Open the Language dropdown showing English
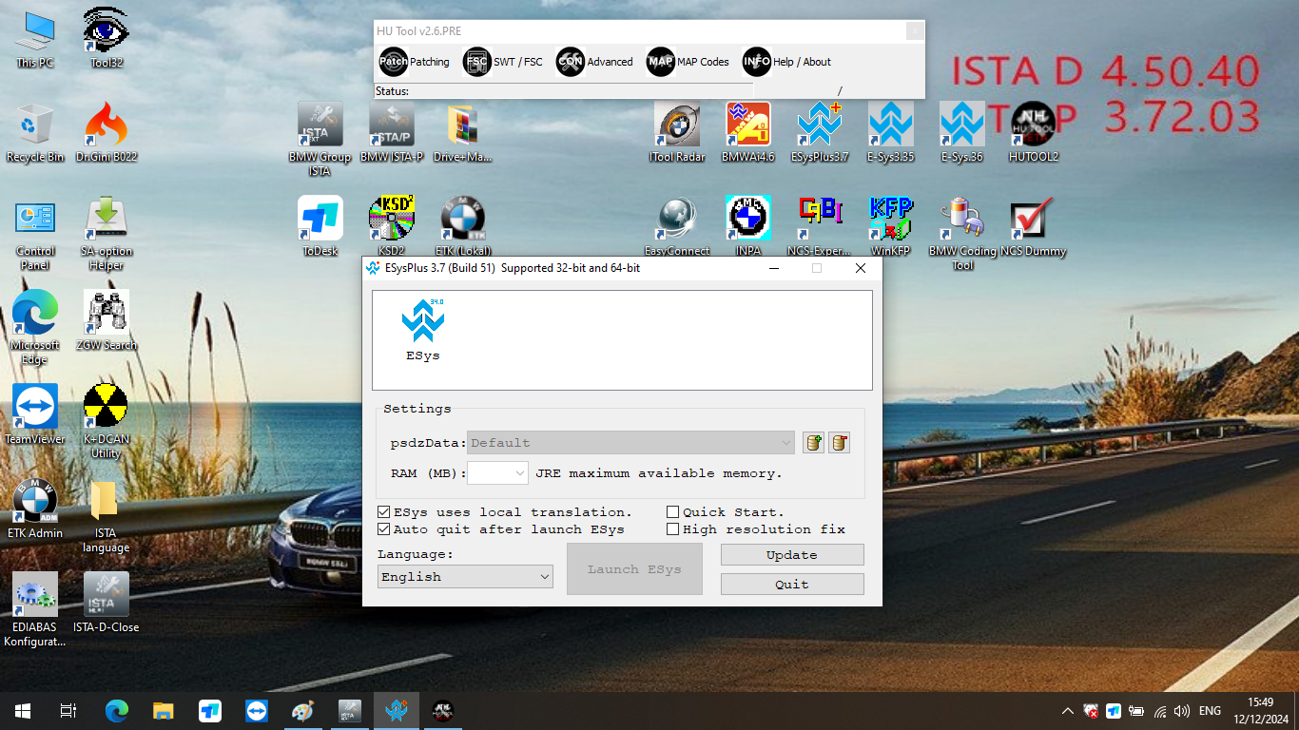Screen dimensions: 1299x730 pos(465,577)
